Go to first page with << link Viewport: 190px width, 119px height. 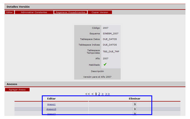coord(88,94)
